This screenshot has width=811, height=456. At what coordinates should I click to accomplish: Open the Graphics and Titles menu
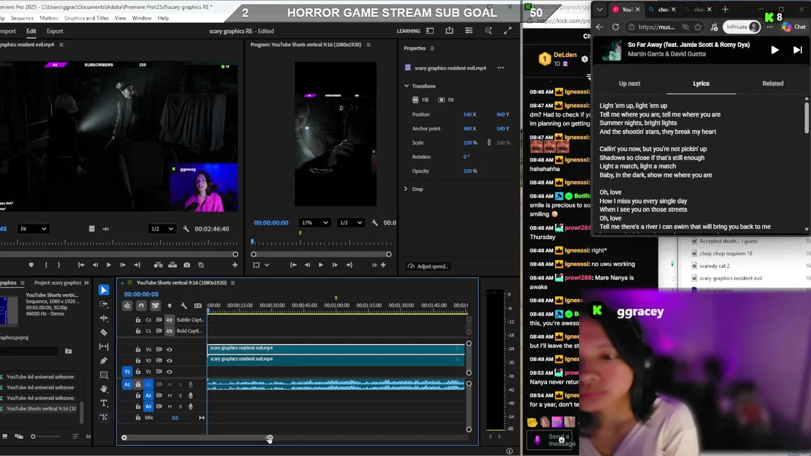coord(86,18)
